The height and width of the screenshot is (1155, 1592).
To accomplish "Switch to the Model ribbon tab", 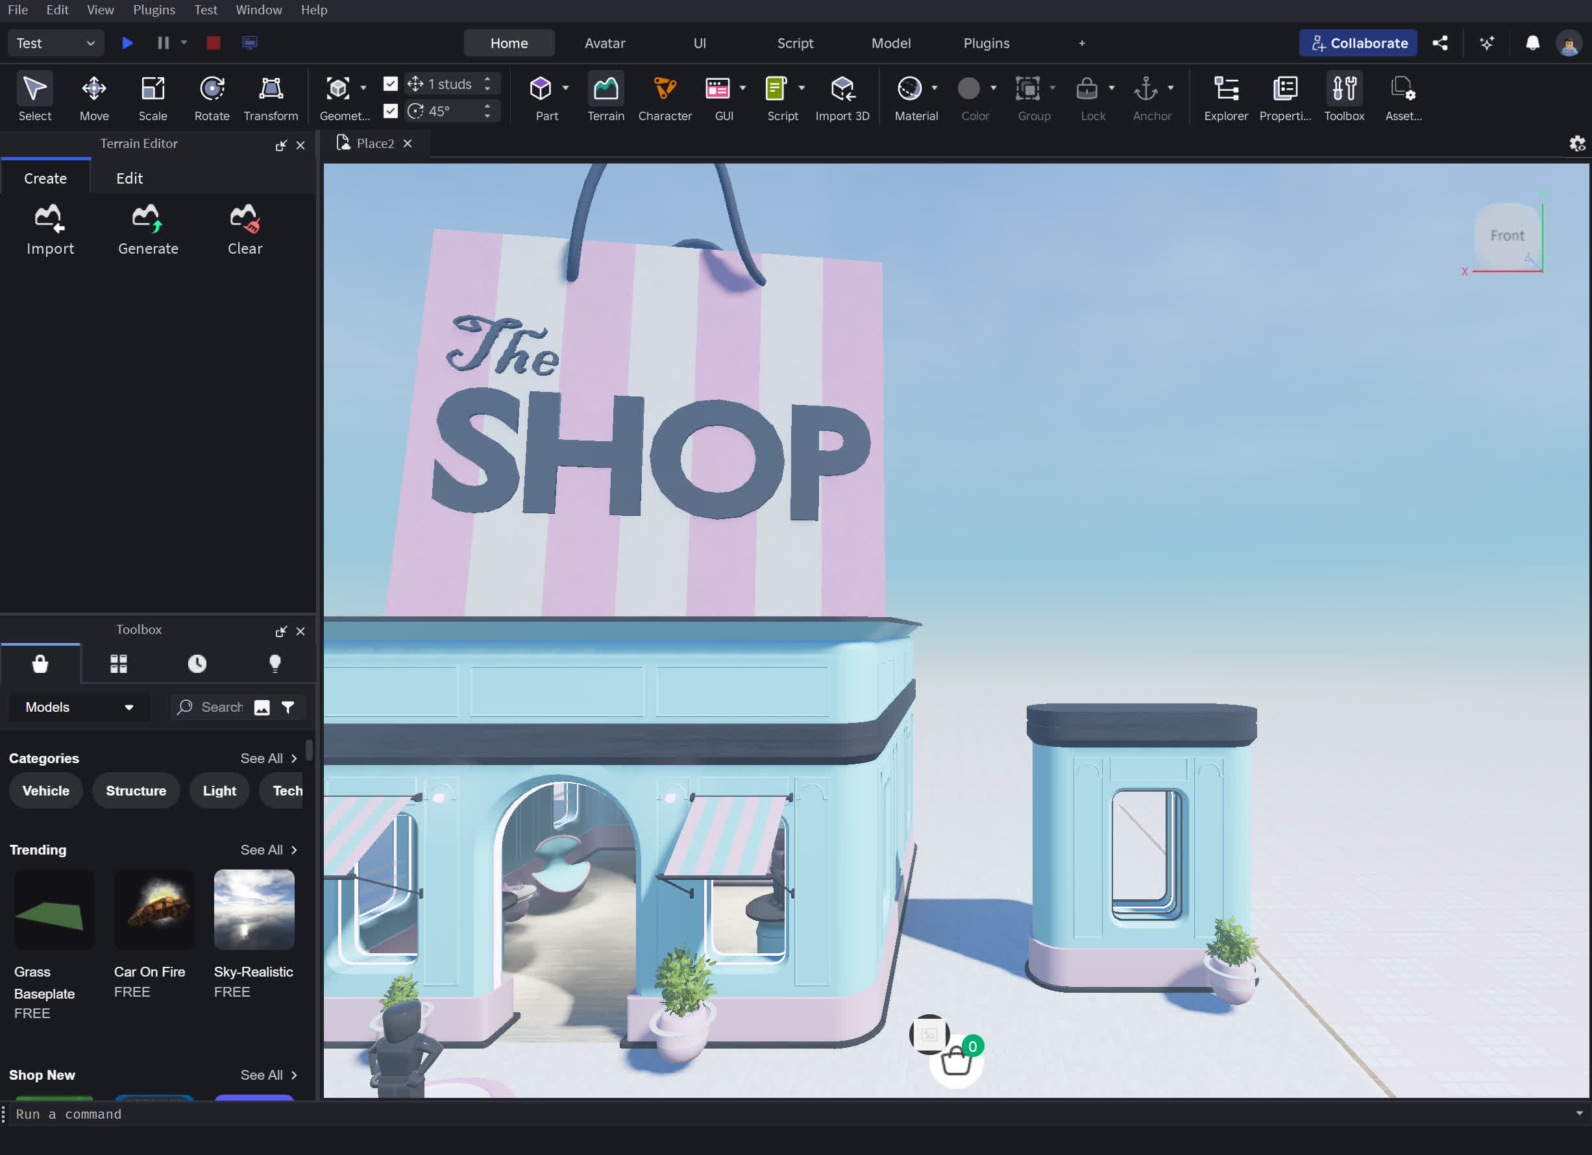I will pyautogui.click(x=891, y=43).
